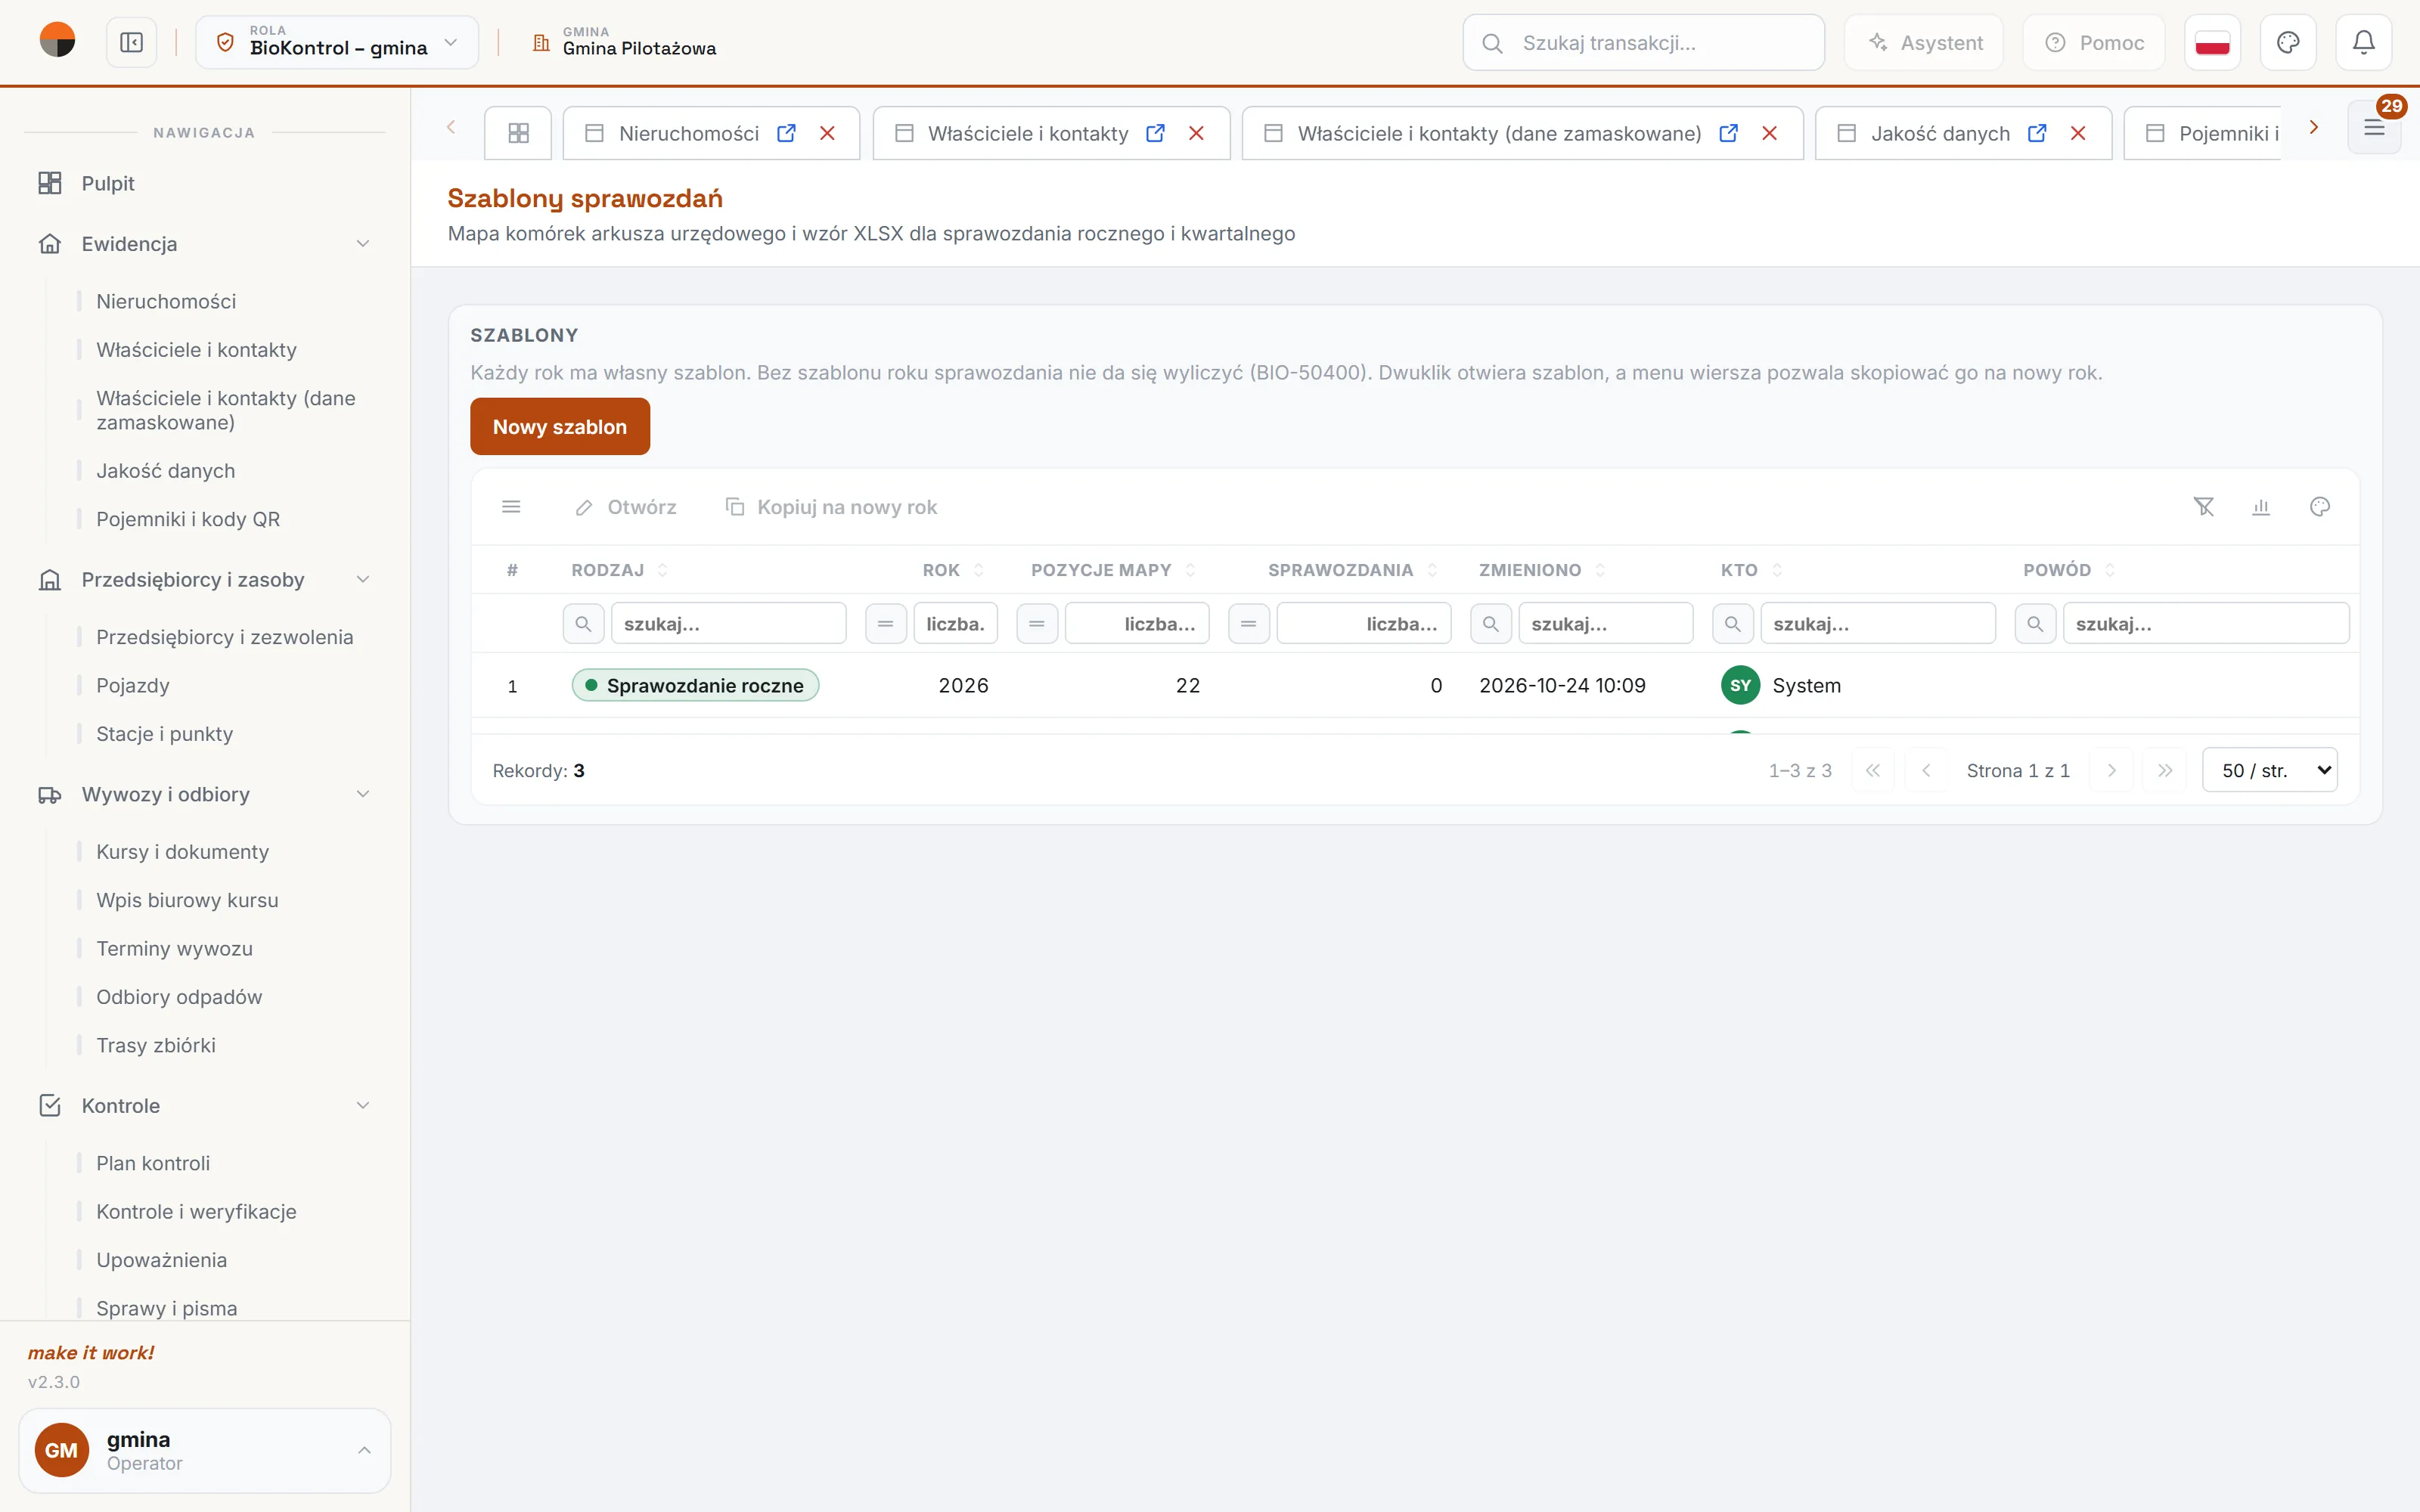2420x1512 pixels.
Task: Close the Jakość danych tab
Action: pyautogui.click(x=2078, y=133)
